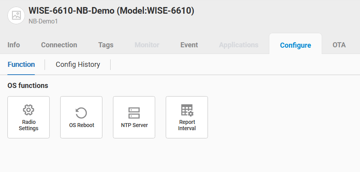
Task: Show the Config History sub-tab
Action: (78, 64)
